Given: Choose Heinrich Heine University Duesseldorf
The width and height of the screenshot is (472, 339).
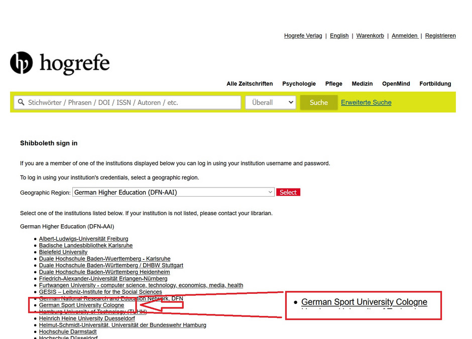Looking at the screenshot, I should (87, 318).
